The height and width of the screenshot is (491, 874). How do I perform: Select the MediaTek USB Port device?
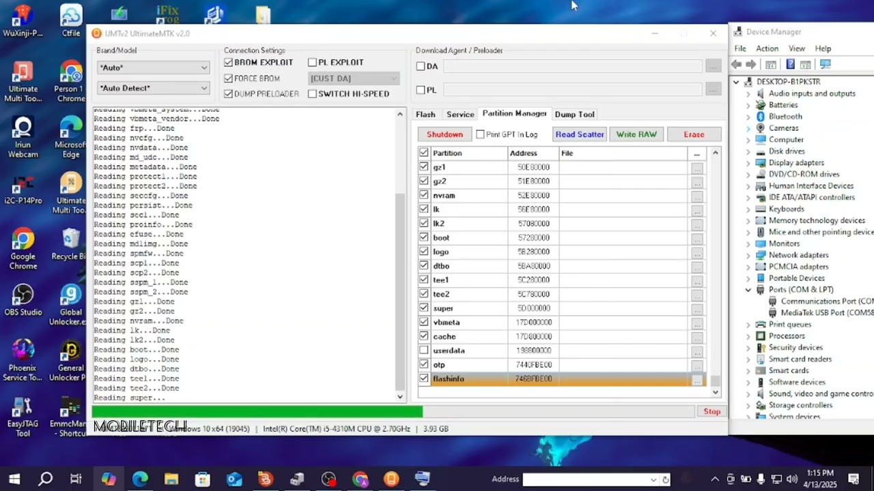pos(821,313)
